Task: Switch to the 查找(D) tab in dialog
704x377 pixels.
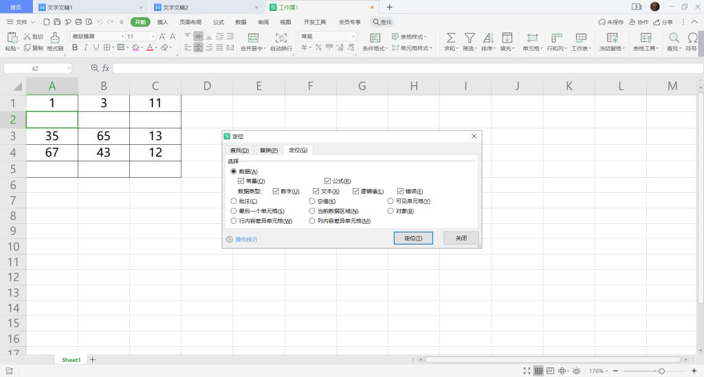Action: [239, 150]
